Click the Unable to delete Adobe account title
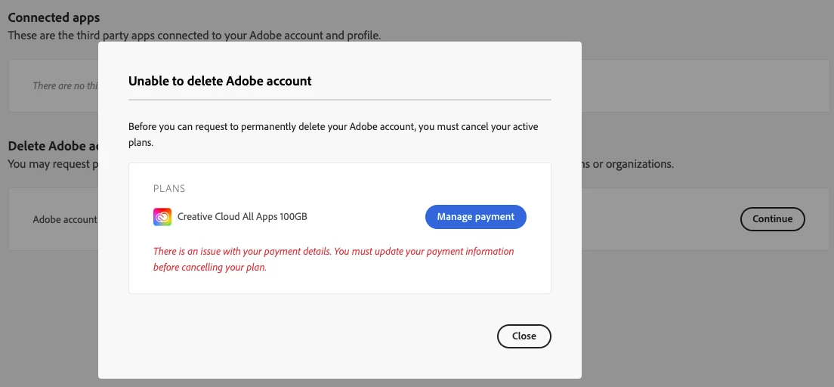The width and height of the screenshot is (834, 387). tap(220, 81)
